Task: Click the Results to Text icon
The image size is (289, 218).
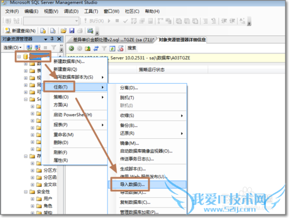Action: click(x=179, y=21)
